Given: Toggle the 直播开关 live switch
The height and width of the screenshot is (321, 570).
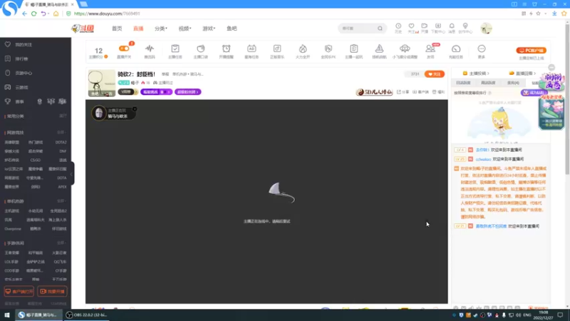Looking at the screenshot, I should [x=124, y=49].
